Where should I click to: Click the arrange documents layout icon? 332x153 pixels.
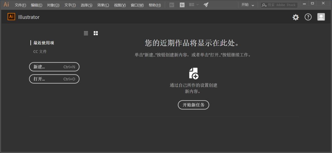192,5
